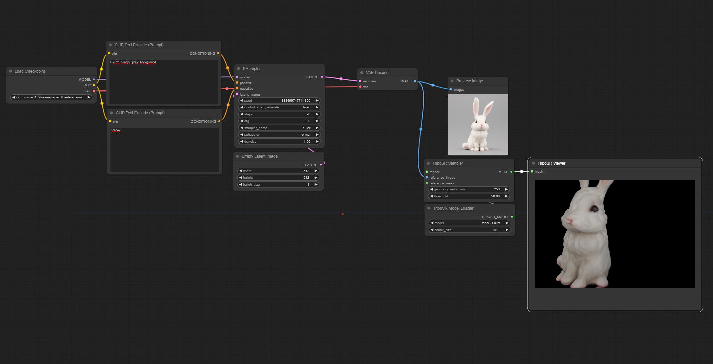Viewport: 713px width, 364px height.
Task: Click the TRIPOSR_MODEL output socket
Action: click(512, 217)
